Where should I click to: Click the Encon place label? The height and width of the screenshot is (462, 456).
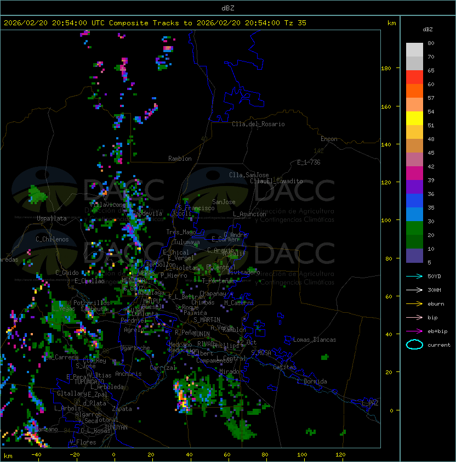329,139
